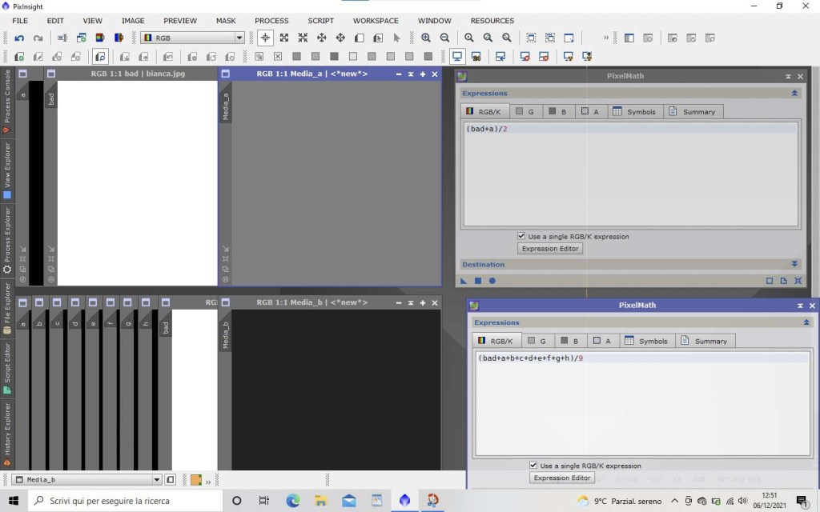Viewport: 820px width, 512px height.
Task: Open the Media_b view selector dropdown
Action: [157, 480]
